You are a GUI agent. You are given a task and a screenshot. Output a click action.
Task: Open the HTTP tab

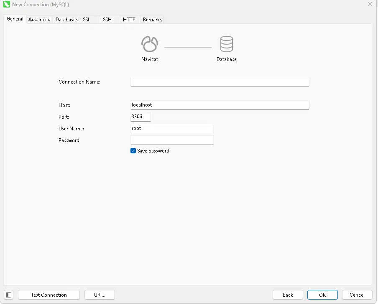(x=129, y=20)
